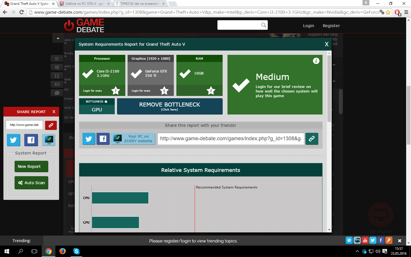Viewport: 411px width, 257px height.
Task: Click the taskbar volume icon
Action: coord(378,251)
